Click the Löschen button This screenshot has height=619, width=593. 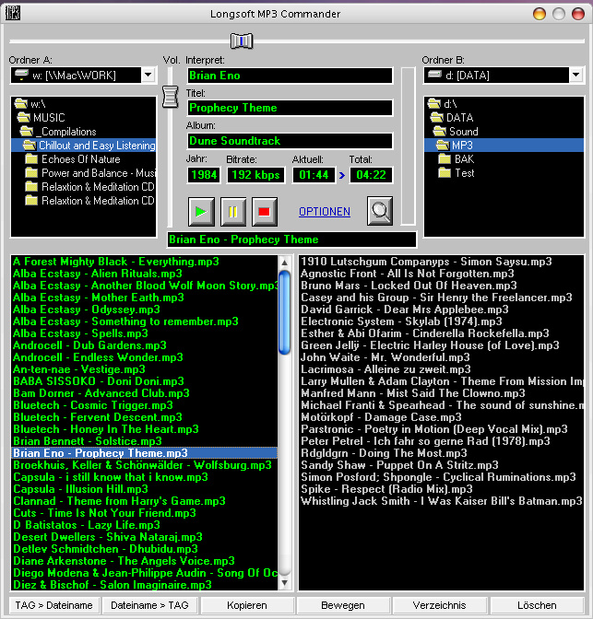tap(537, 605)
